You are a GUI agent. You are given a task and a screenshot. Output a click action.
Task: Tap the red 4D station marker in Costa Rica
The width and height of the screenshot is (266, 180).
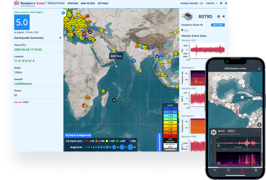pos(236,112)
